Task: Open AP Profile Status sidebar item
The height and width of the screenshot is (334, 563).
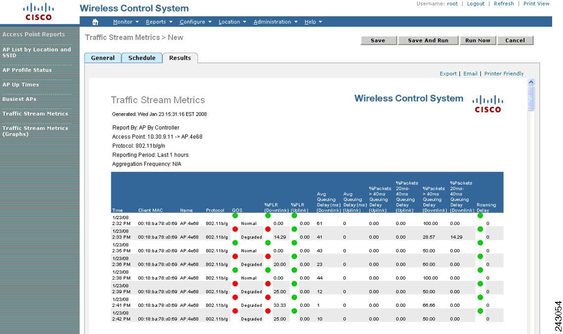Action: [x=27, y=70]
